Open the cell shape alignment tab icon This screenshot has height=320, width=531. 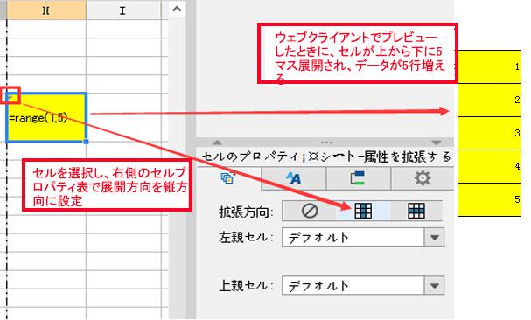pos(358,177)
